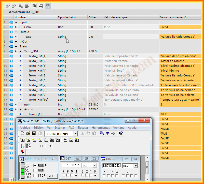Click the red record/playback icon

[22, 152]
